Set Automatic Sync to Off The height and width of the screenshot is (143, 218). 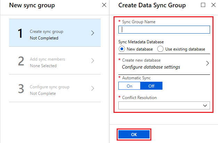tap(151, 86)
